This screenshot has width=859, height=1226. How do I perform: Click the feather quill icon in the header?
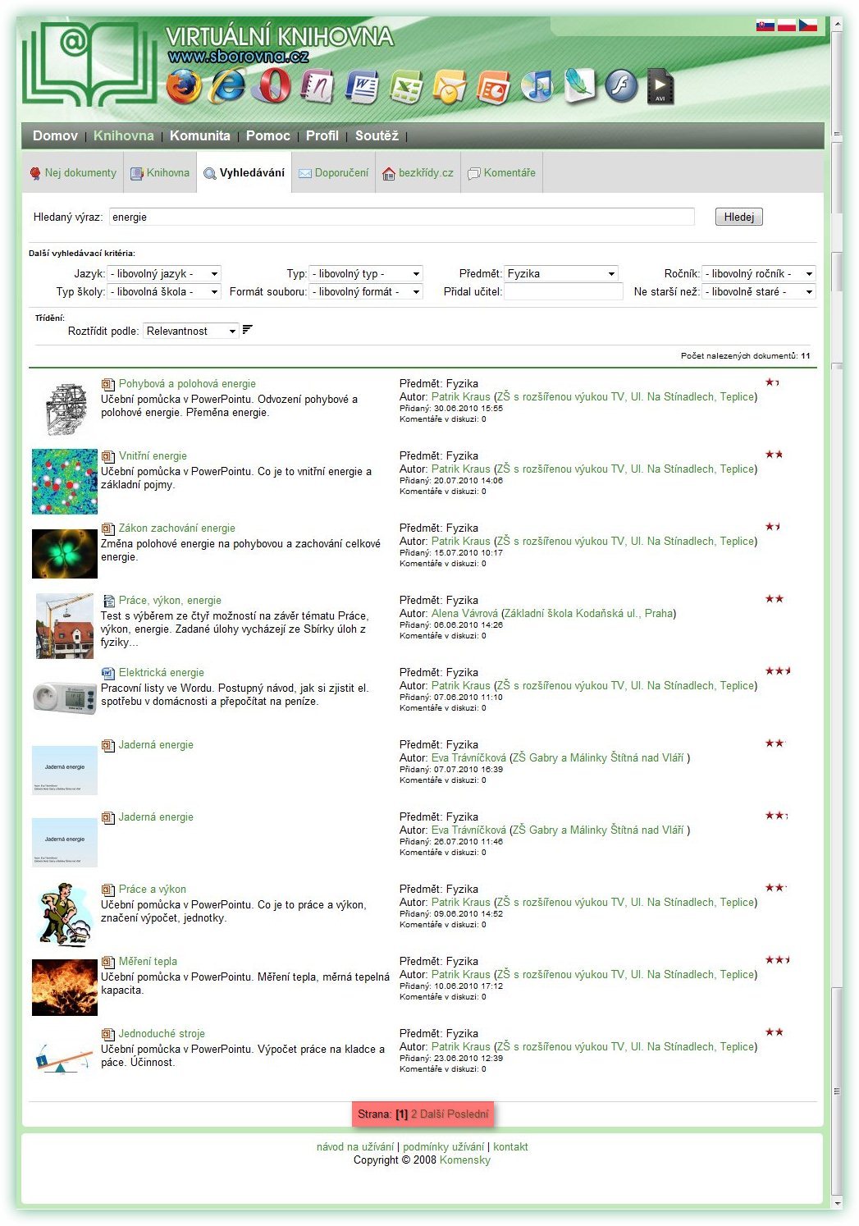coord(579,86)
